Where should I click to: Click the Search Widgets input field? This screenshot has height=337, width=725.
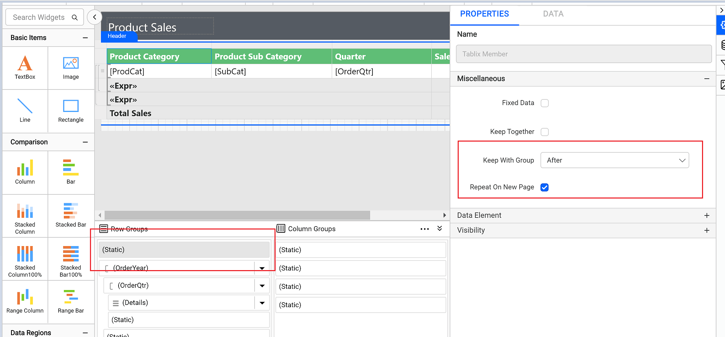(39, 18)
